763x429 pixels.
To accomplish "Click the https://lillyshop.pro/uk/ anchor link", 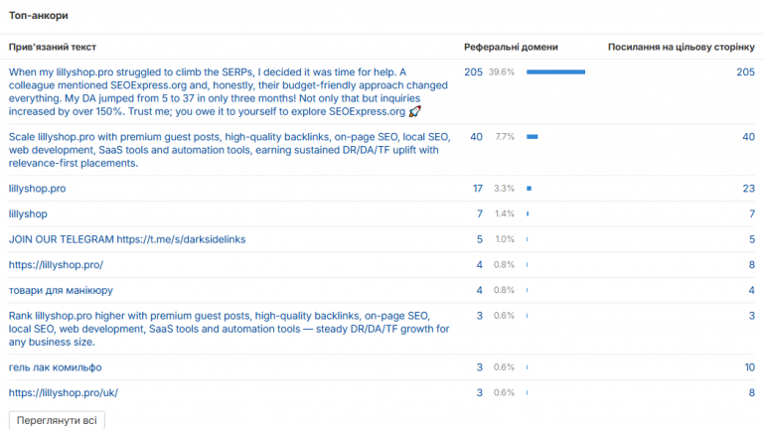I will pos(64,393).
